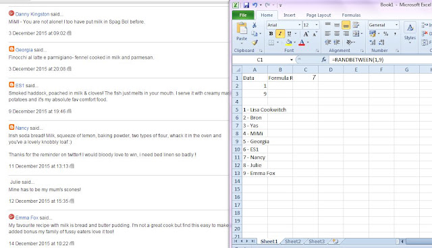Click the Decrease Decimal icon
Image resolution: width=432 pixels, height=248 pixels.
(x=381, y=42)
